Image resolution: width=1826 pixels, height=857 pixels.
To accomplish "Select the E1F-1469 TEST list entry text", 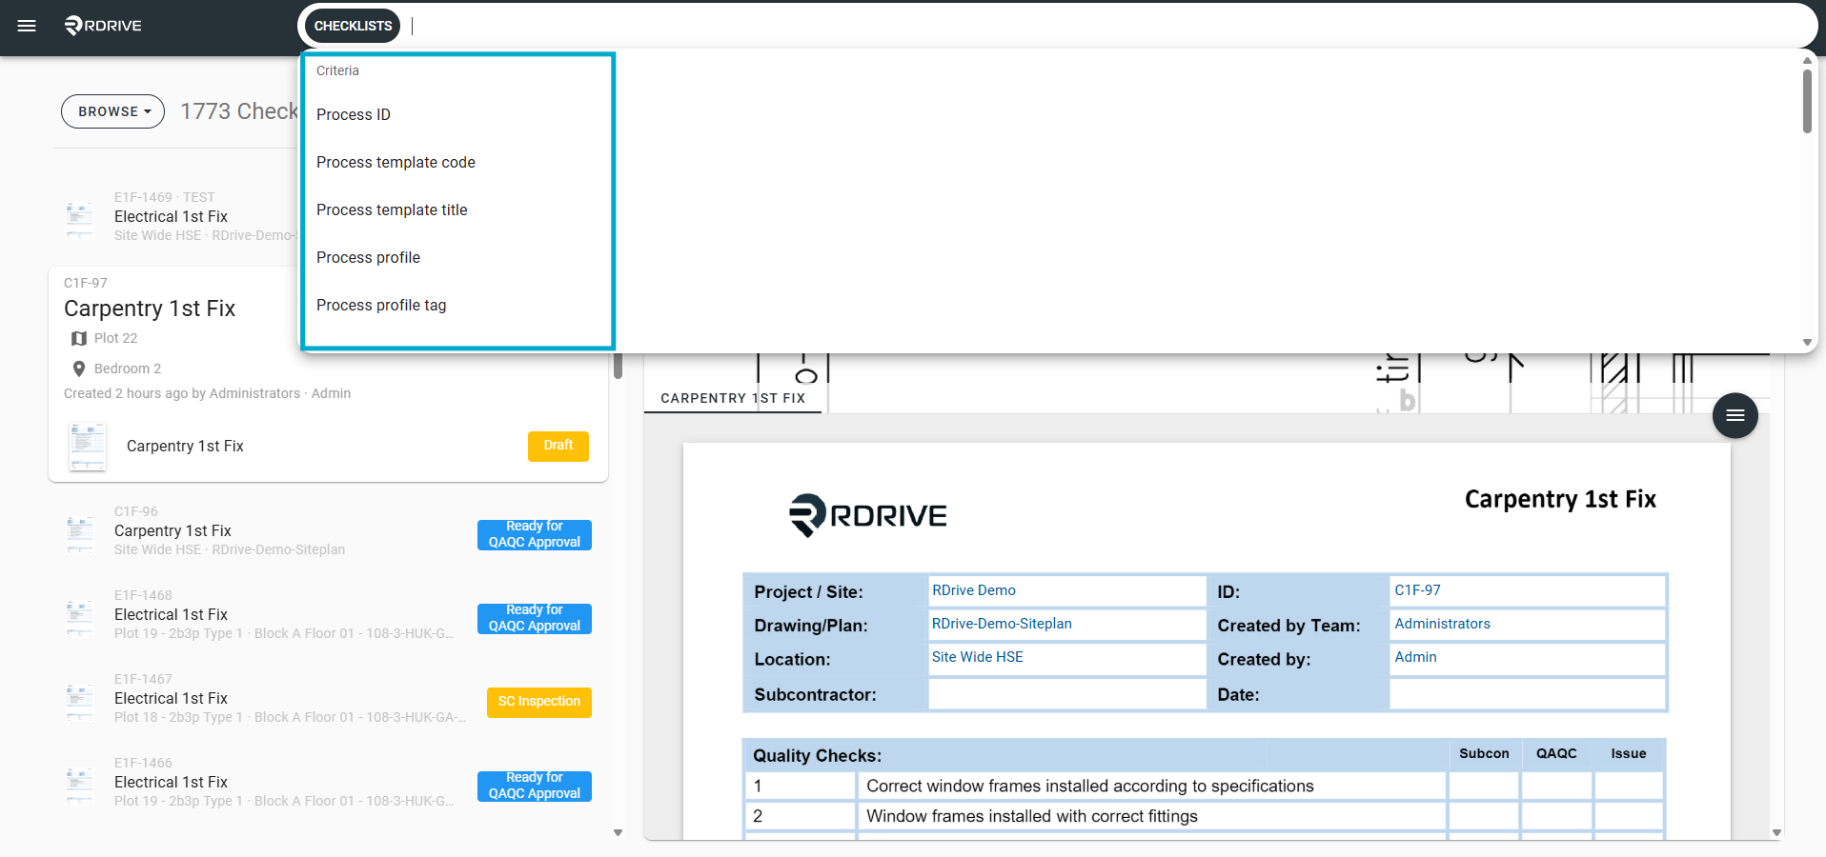I will click(x=165, y=197).
